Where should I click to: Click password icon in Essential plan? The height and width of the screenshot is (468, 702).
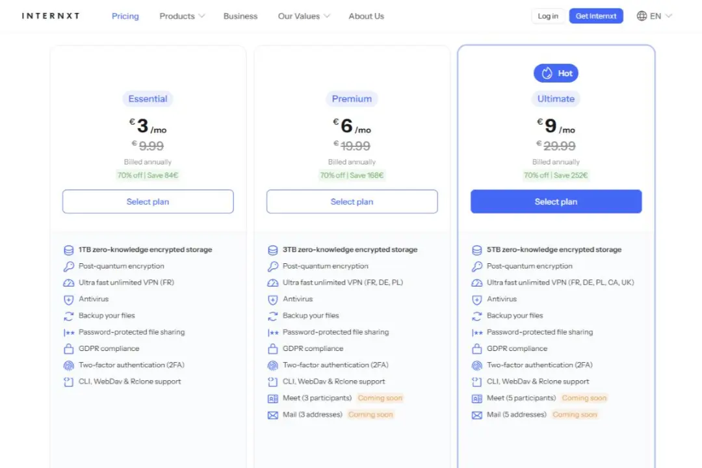coord(68,333)
